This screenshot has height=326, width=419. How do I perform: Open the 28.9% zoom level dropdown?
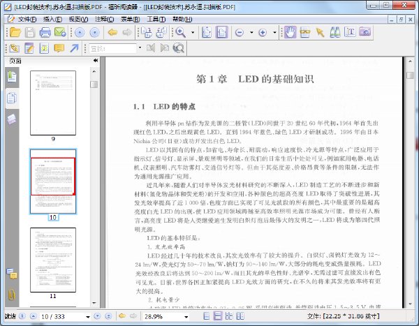pos(186,317)
